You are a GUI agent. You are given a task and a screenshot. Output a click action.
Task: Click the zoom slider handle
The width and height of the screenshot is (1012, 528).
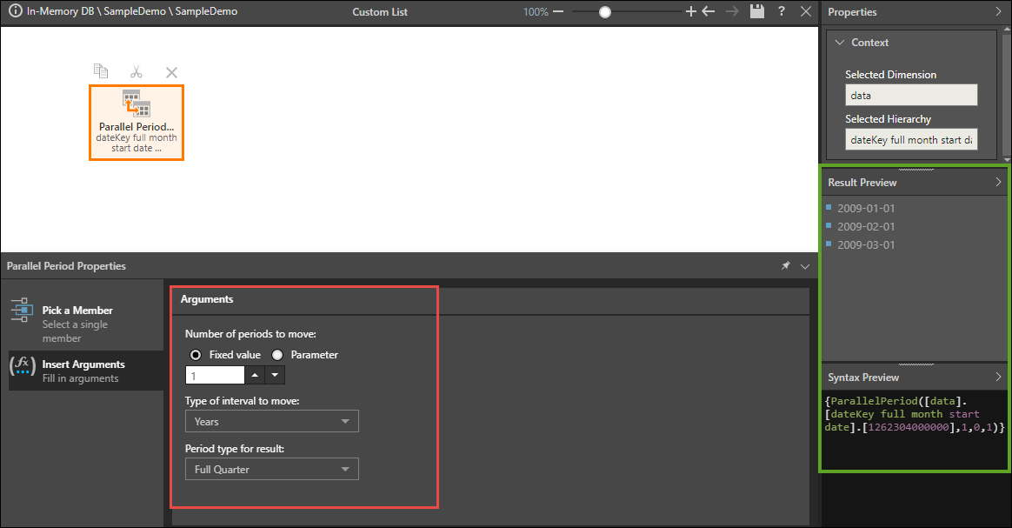tap(605, 12)
